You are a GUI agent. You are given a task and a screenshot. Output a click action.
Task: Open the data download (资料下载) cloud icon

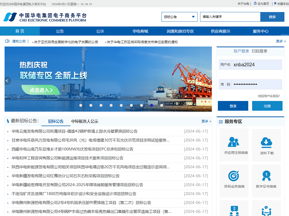(266, 143)
